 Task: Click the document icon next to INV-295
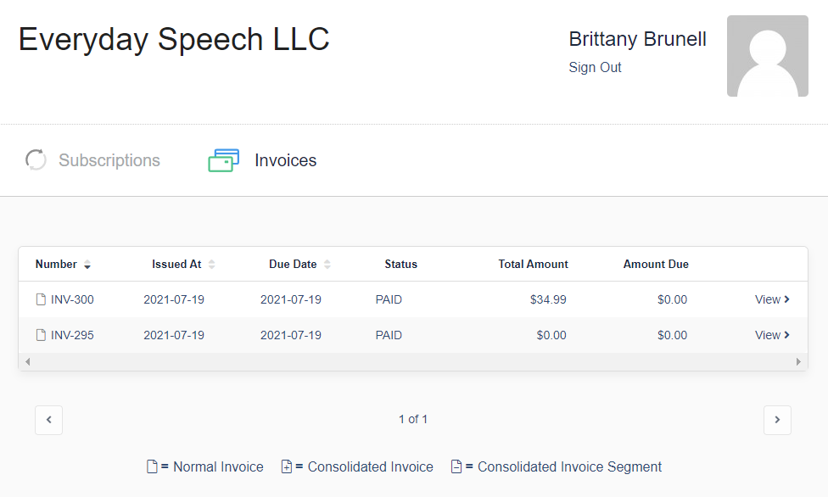41,335
